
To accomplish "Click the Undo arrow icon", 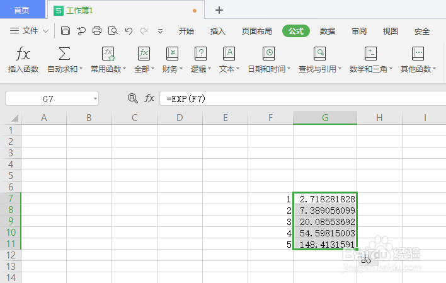I will pos(129,31).
